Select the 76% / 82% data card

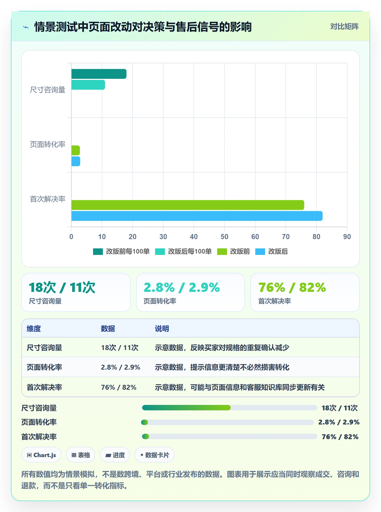tap(305, 292)
